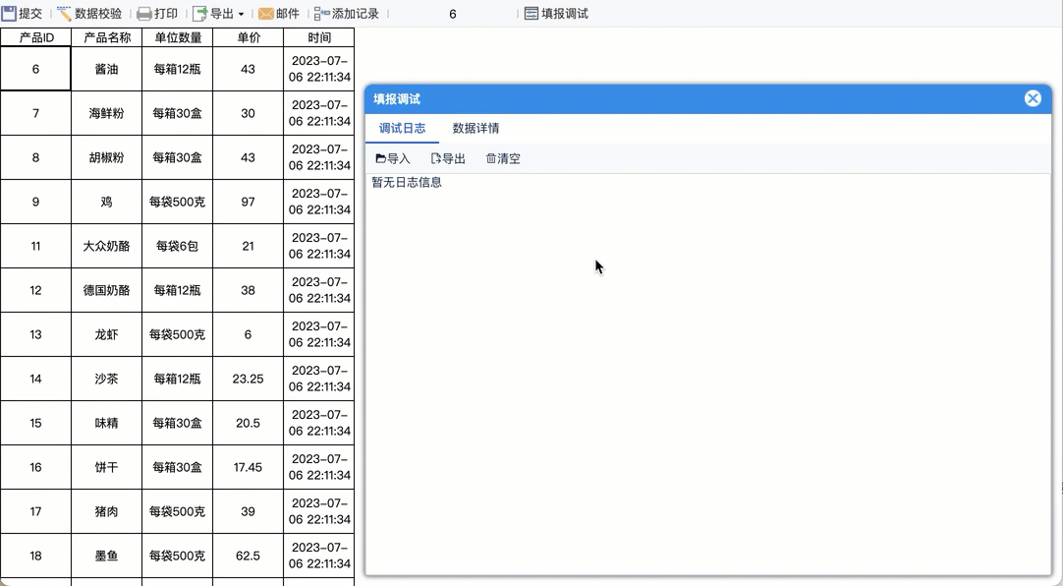Click product ID cell 18
Screen dimensions: 1063x586
(35, 556)
